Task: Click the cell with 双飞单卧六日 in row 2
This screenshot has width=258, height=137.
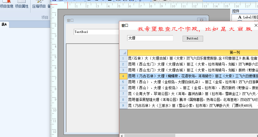Action: (193, 64)
